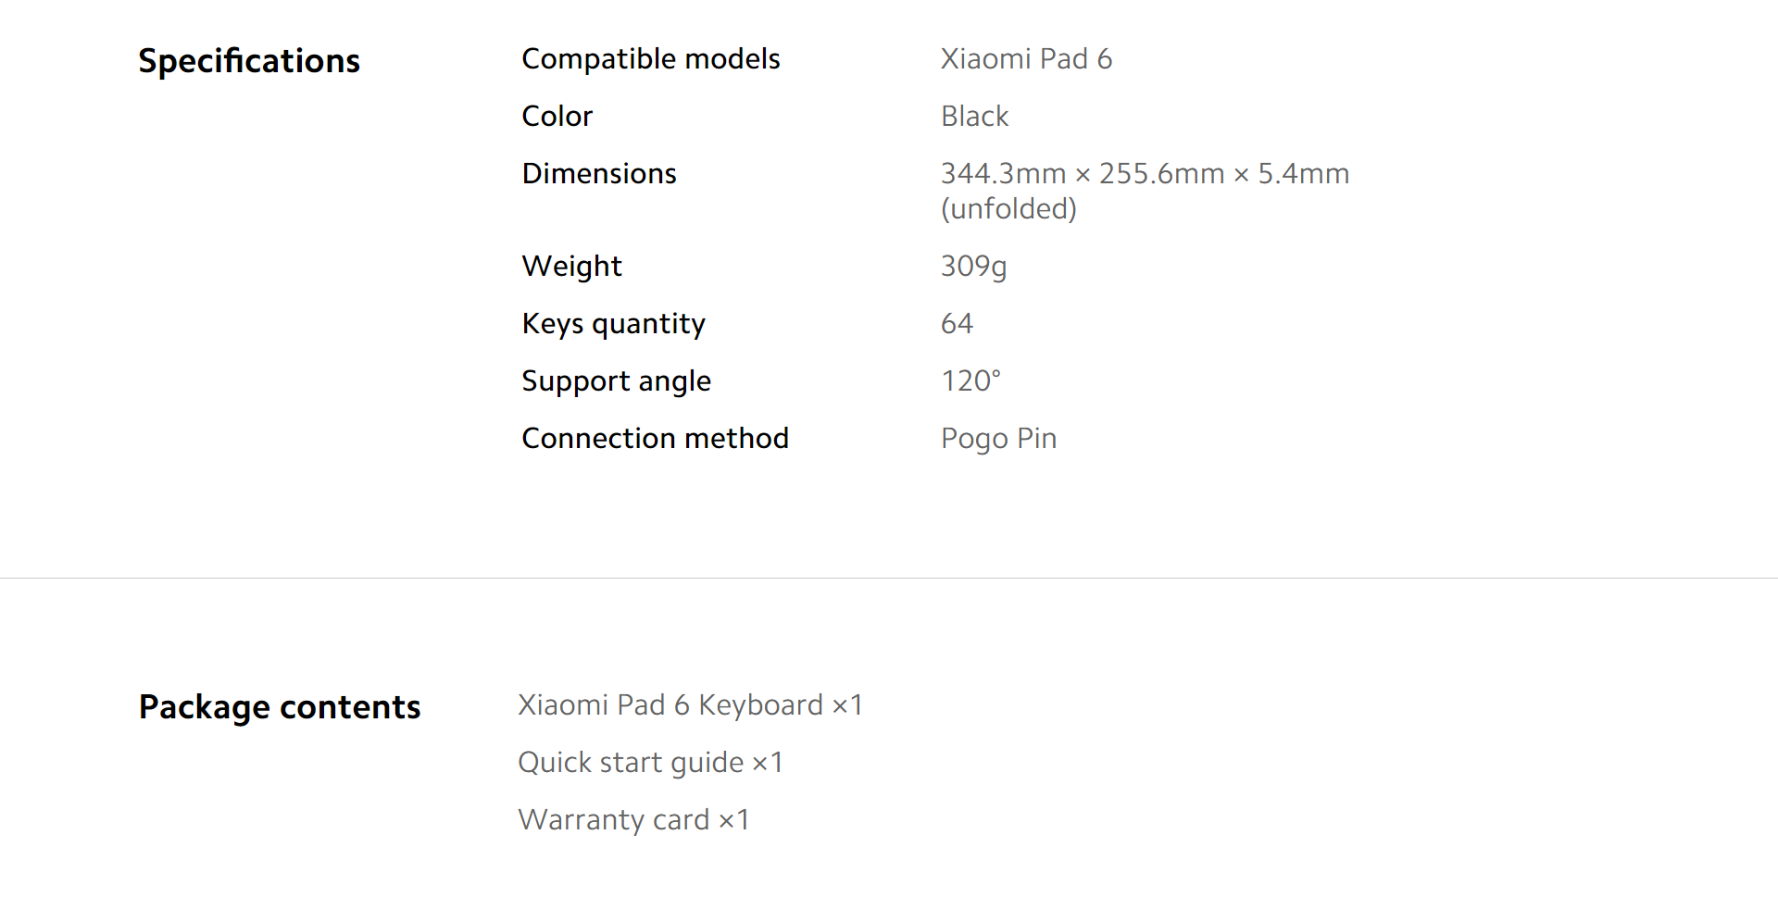
Task: Click Quick start guide ×1 item
Action: [650, 763]
